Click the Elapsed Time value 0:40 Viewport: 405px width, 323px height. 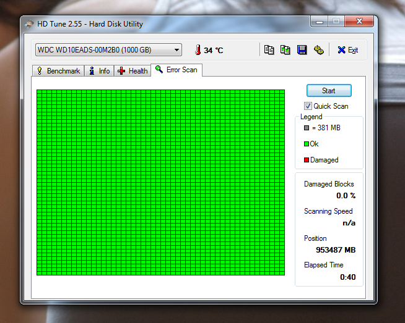[x=347, y=277]
